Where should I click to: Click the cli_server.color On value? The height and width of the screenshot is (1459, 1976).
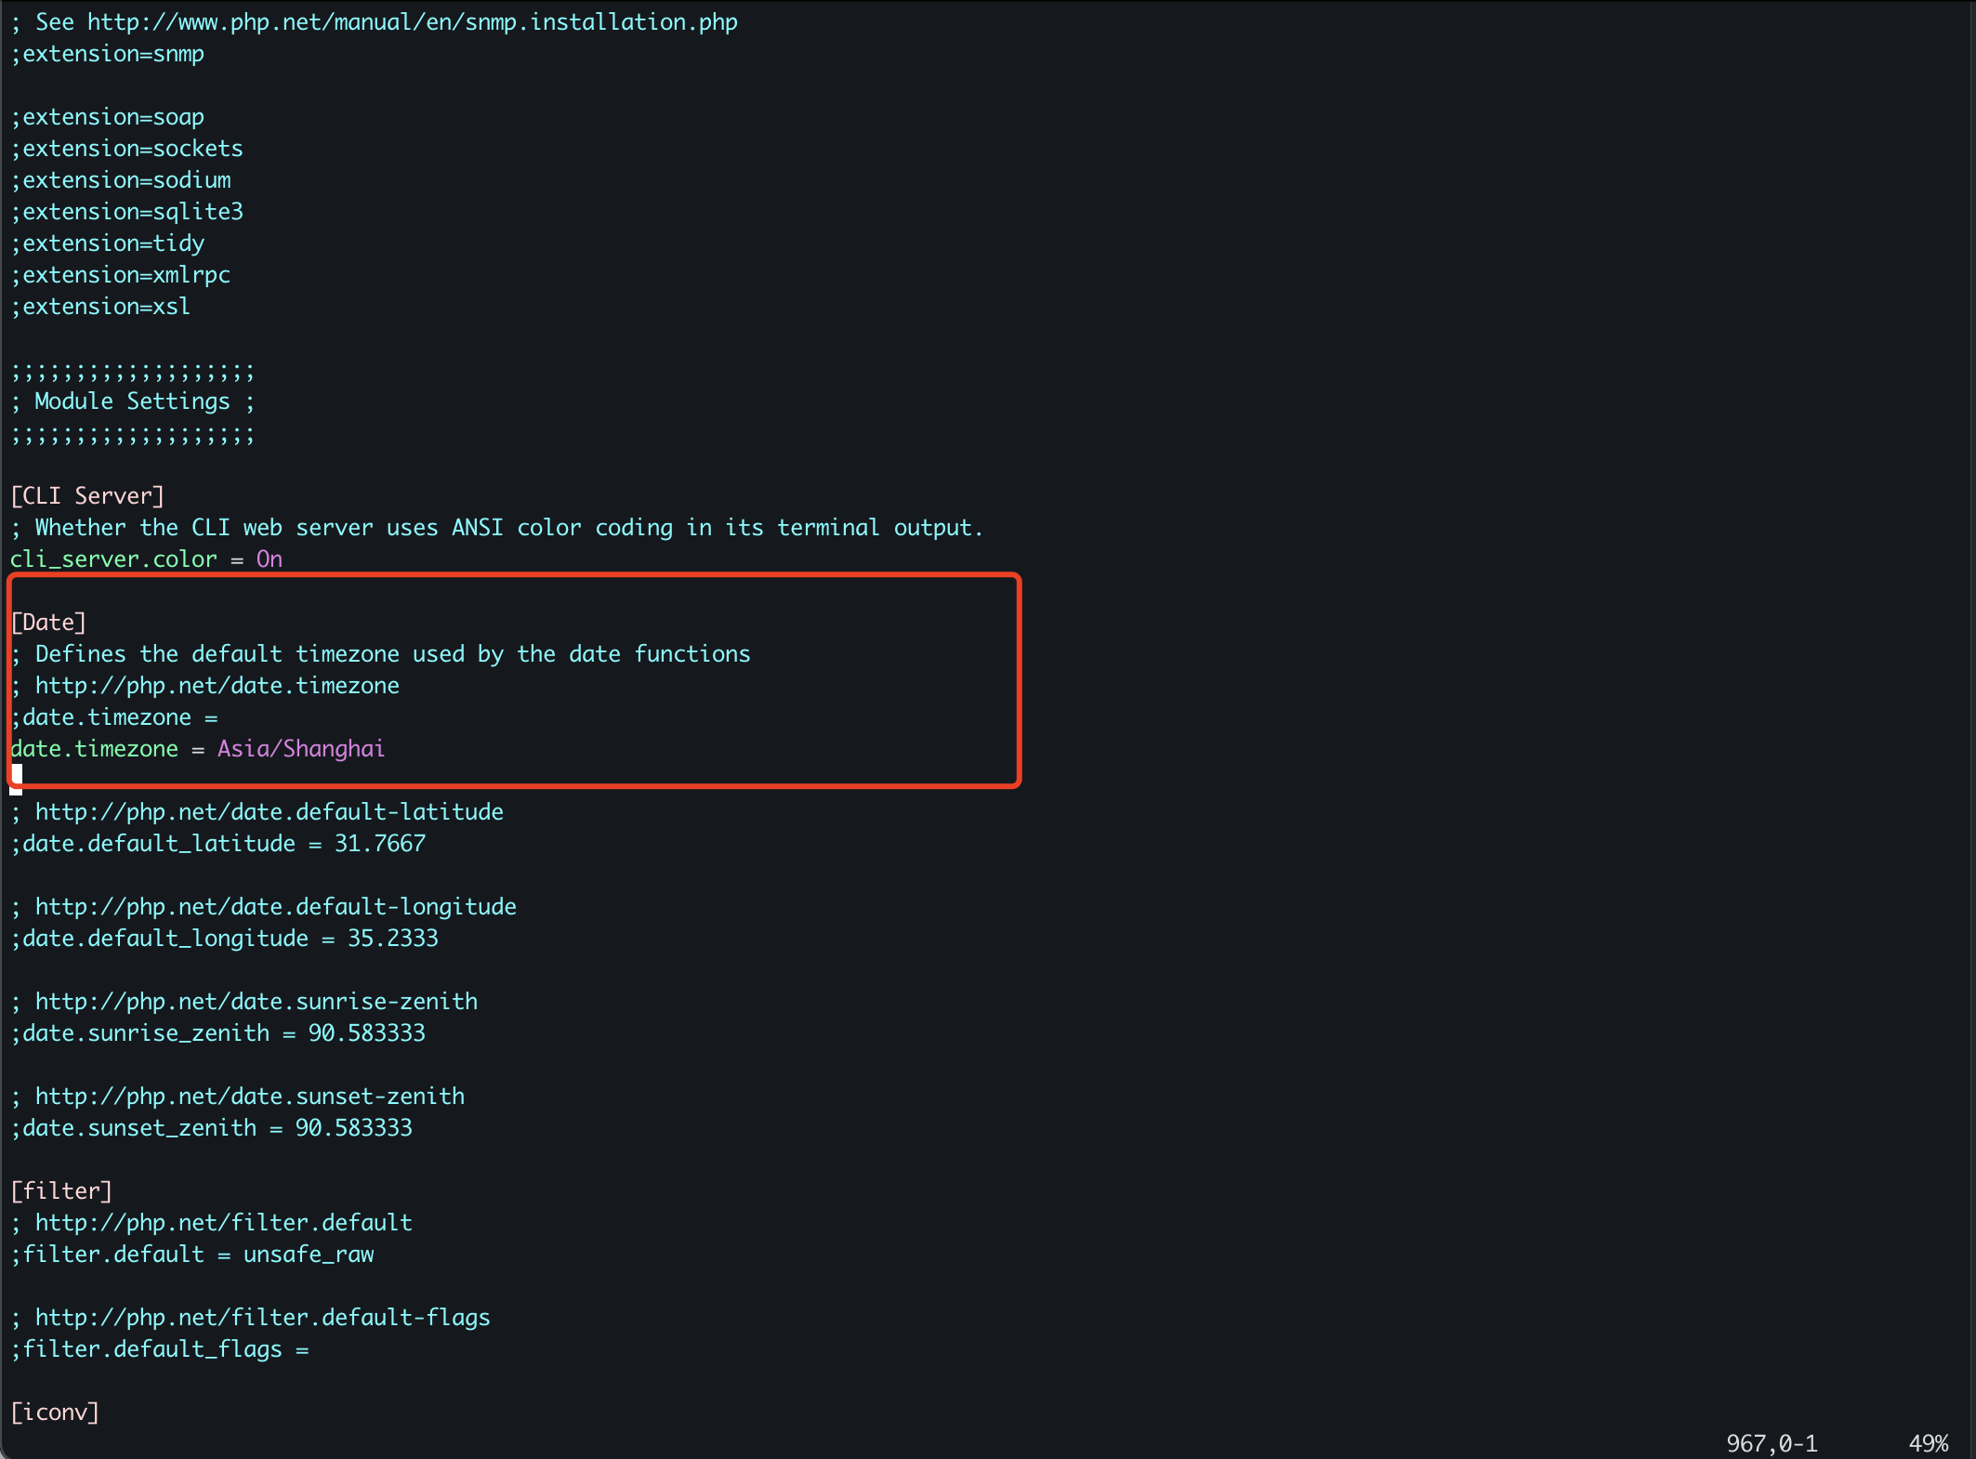pos(269,559)
